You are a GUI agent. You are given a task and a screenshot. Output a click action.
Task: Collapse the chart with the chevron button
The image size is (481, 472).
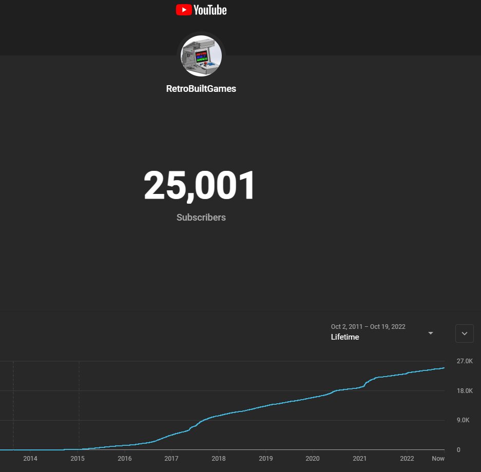click(465, 333)
